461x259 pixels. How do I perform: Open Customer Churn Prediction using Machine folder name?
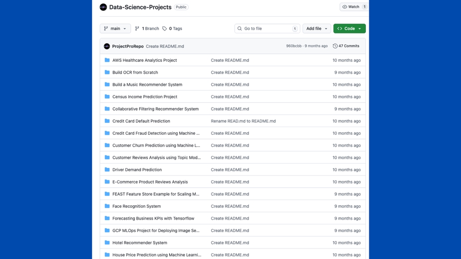pos(156,145)
